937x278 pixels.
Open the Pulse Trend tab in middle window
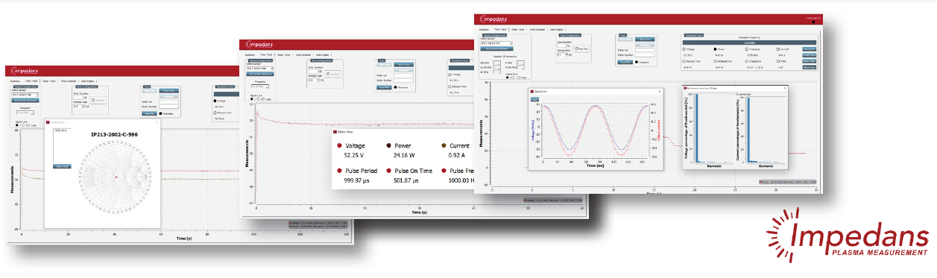tap(283, 54)
